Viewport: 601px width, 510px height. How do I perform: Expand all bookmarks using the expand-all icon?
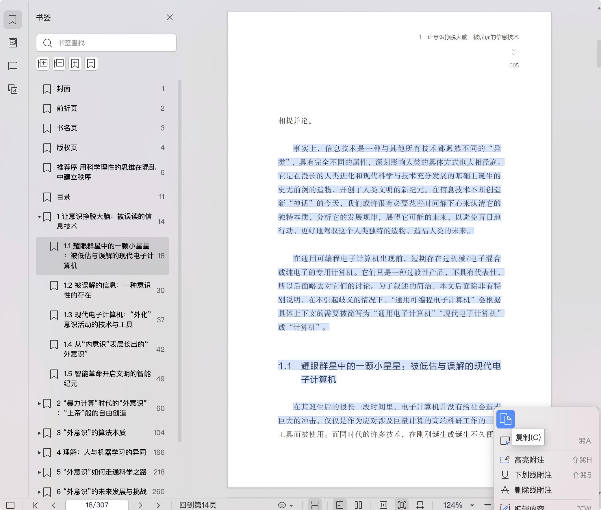click(43, 64)
